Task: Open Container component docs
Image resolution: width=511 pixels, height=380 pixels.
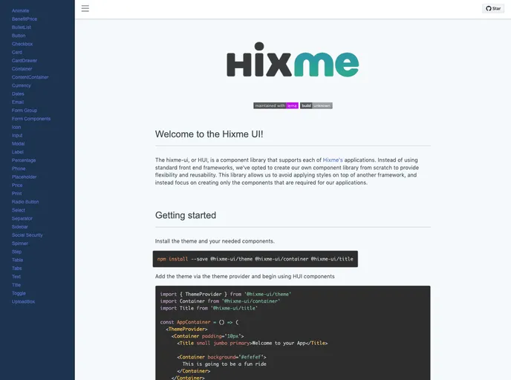Action: (x=22, y=69)
